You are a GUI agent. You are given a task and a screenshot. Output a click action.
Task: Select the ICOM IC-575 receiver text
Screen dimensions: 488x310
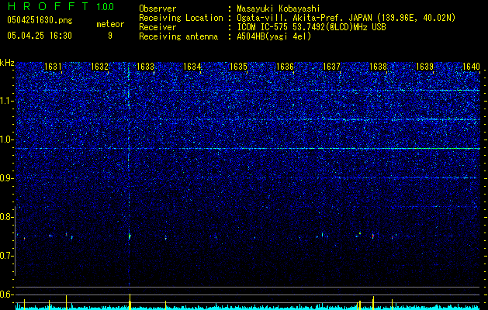[311, 27]
